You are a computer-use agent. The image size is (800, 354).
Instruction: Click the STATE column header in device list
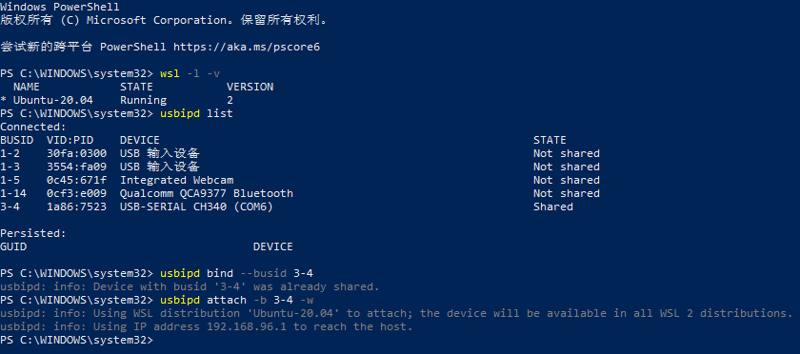550,140
